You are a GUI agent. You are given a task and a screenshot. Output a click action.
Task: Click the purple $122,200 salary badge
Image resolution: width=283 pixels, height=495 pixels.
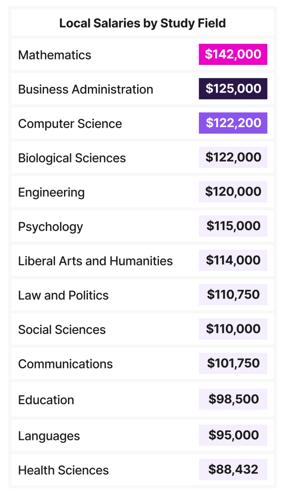point(233,123)
